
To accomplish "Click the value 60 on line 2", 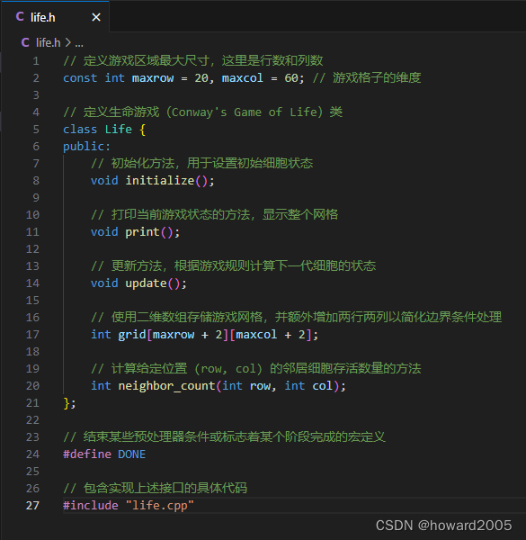I will pos(291,78).
